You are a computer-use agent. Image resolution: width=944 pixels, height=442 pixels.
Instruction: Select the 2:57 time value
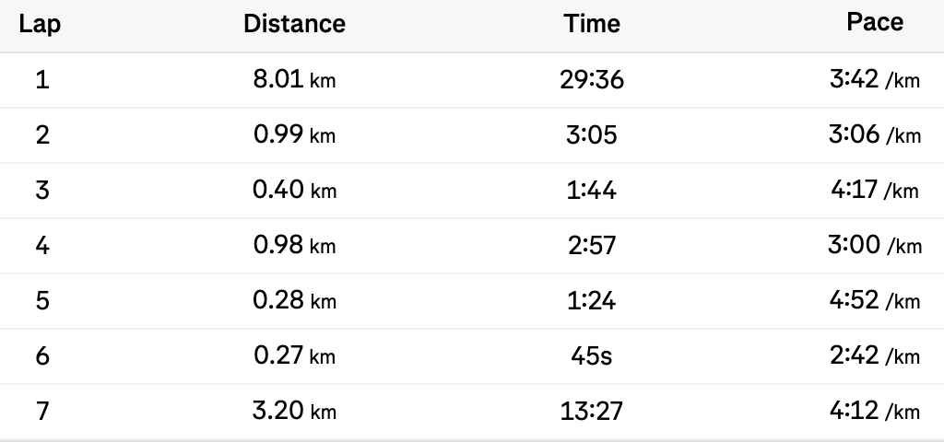592,246
